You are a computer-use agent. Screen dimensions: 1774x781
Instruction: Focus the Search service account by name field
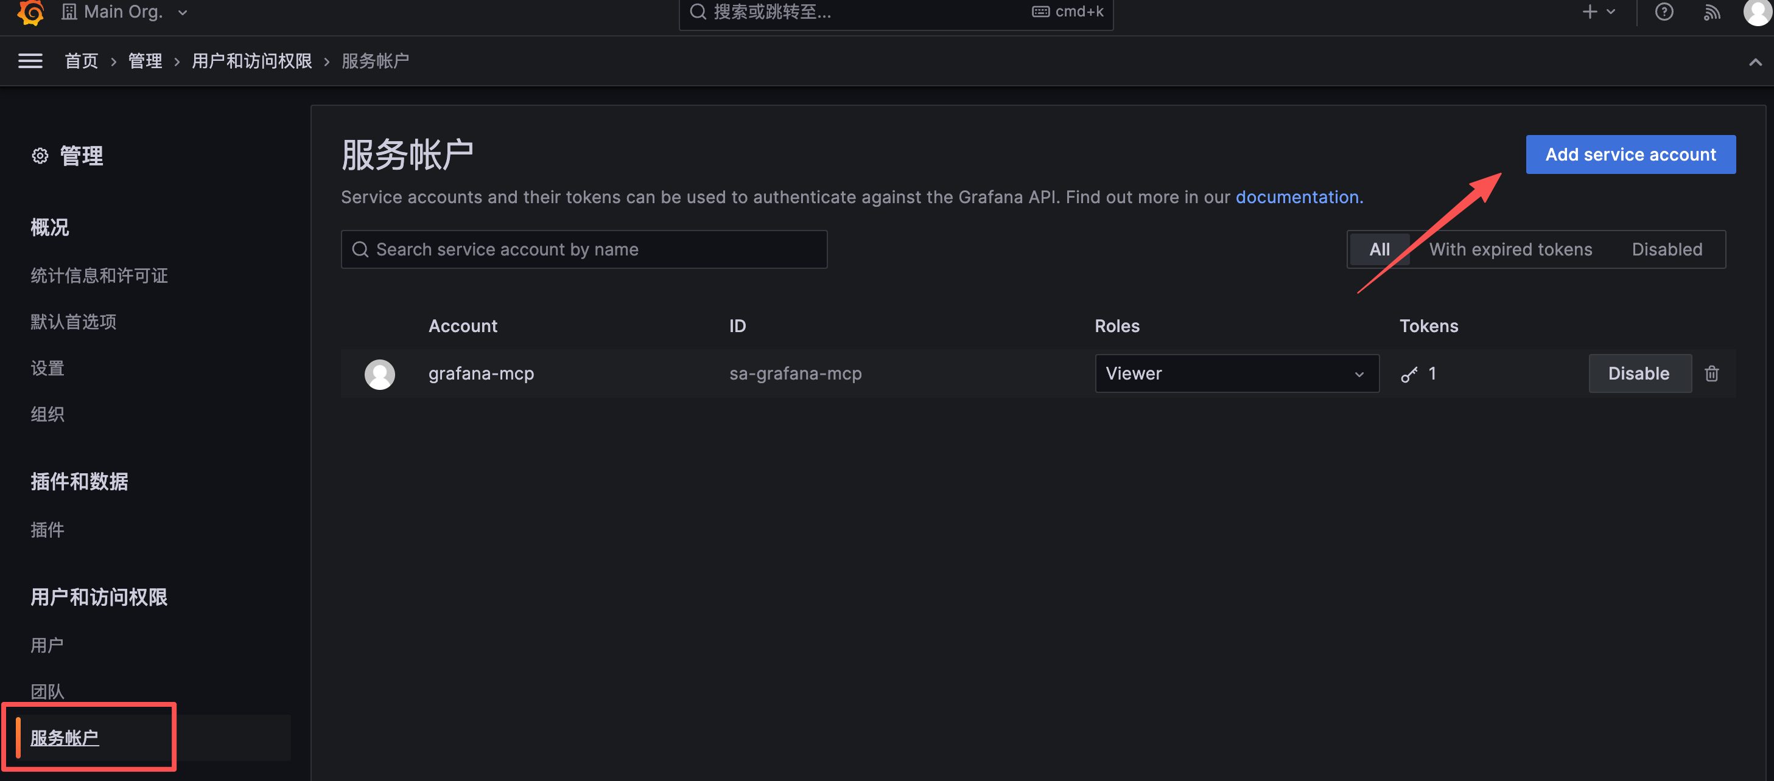click(584, 249)
